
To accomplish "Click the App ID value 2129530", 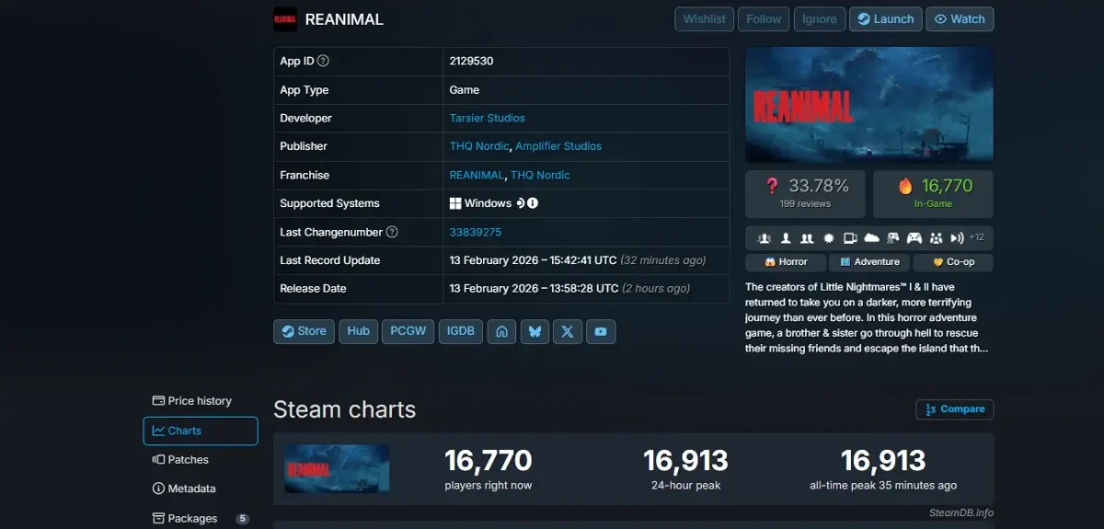I will pyautogui.click(x=472, y=62).
